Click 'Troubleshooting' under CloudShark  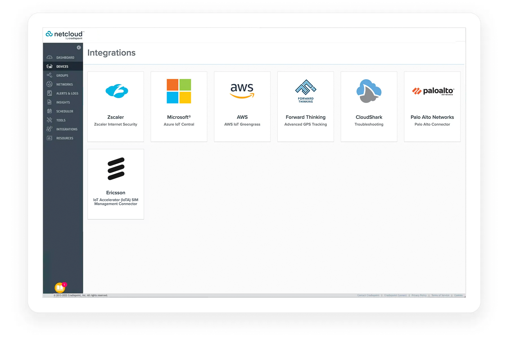point(369,124)
